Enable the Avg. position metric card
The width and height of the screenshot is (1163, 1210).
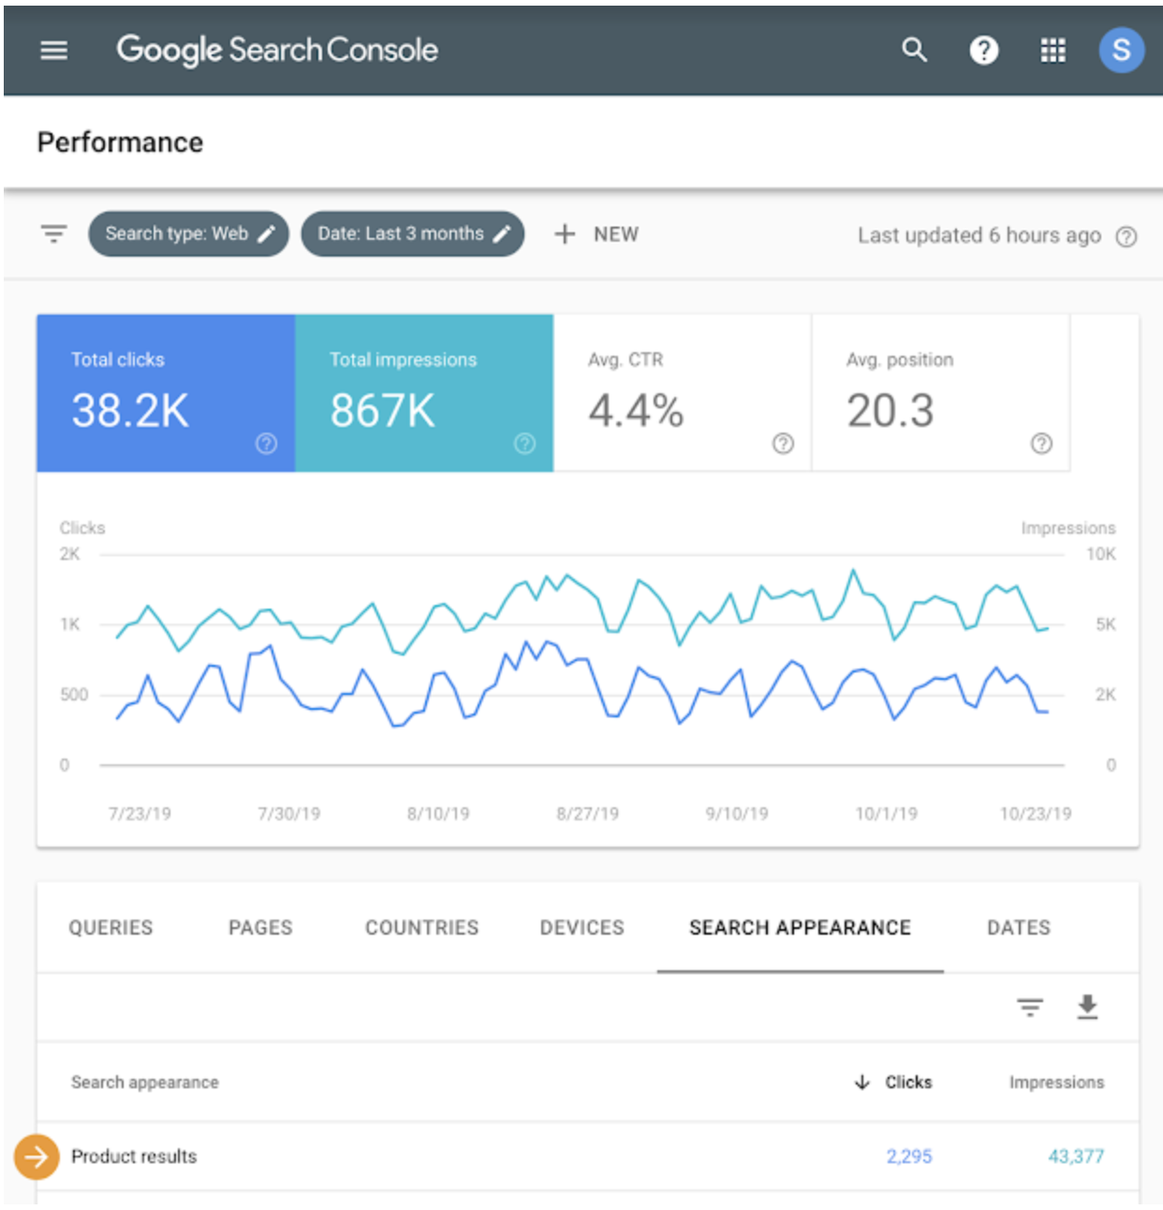point(941,393)
